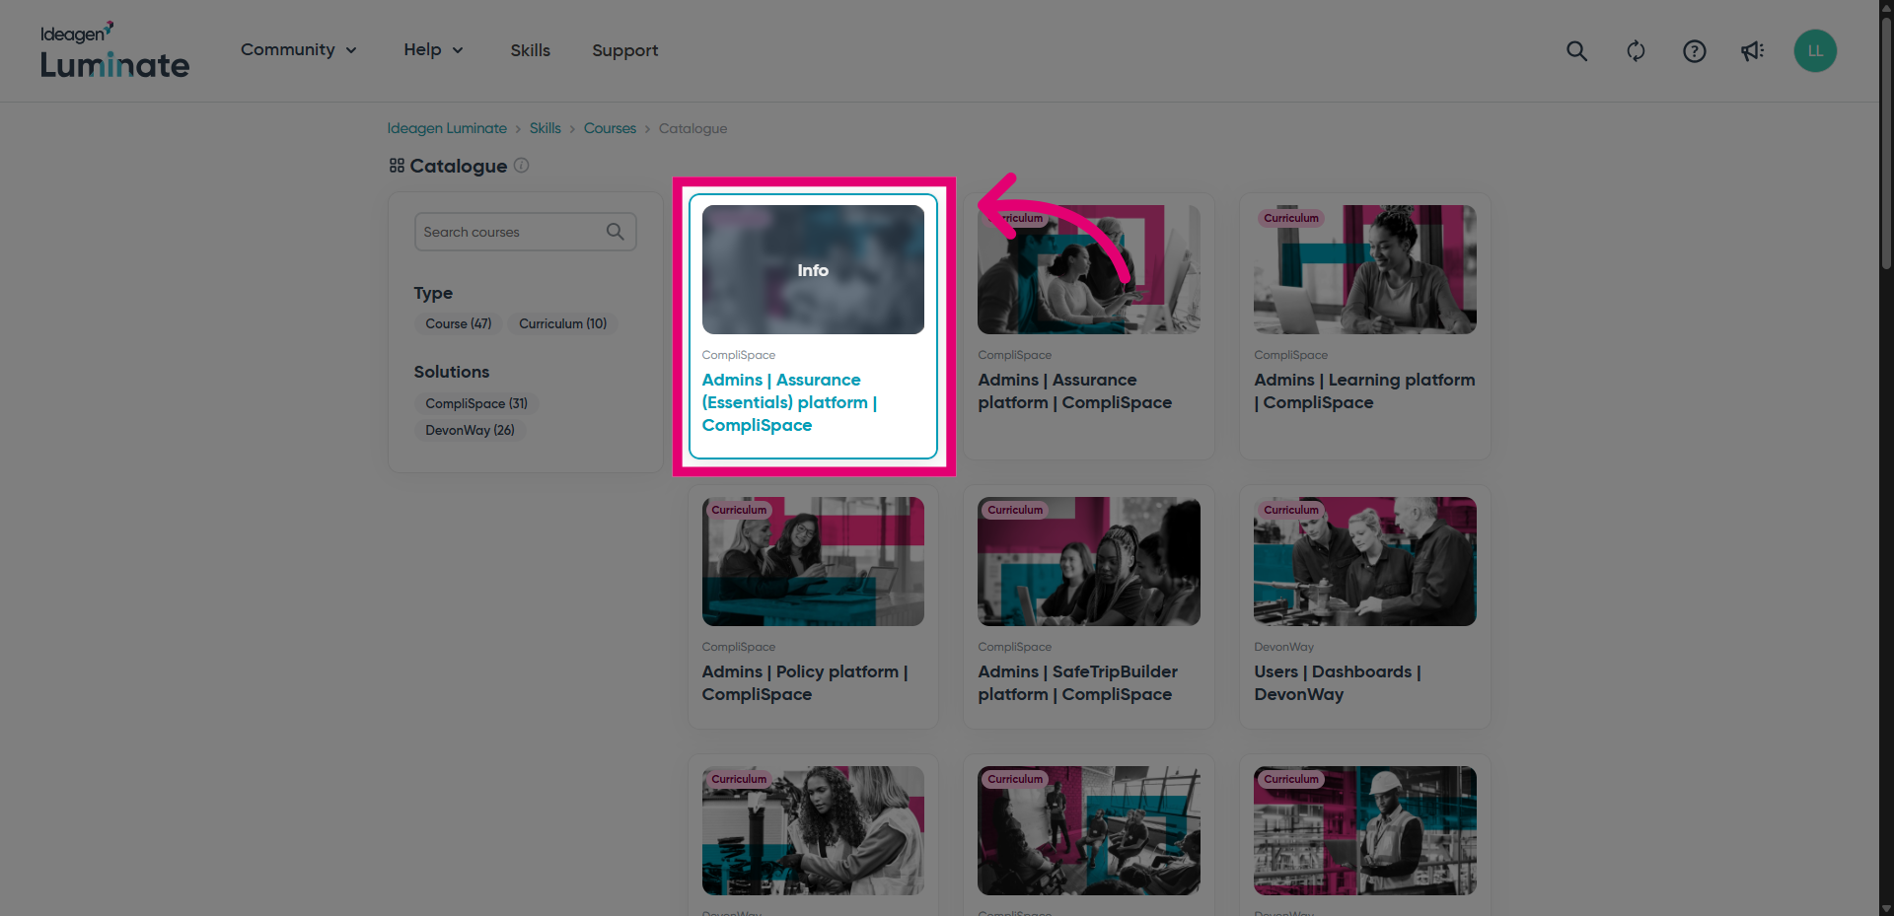The width and height of the screenshot is (1894, 916).
Task: Open the LL user avatar menu
Action: 1814,51
